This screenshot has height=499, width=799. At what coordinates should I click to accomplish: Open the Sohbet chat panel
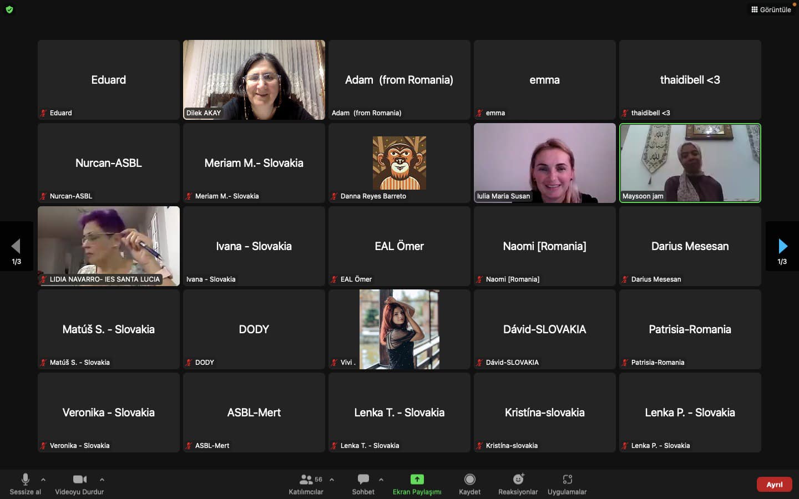pyautogui.click(x=363, y=483)
